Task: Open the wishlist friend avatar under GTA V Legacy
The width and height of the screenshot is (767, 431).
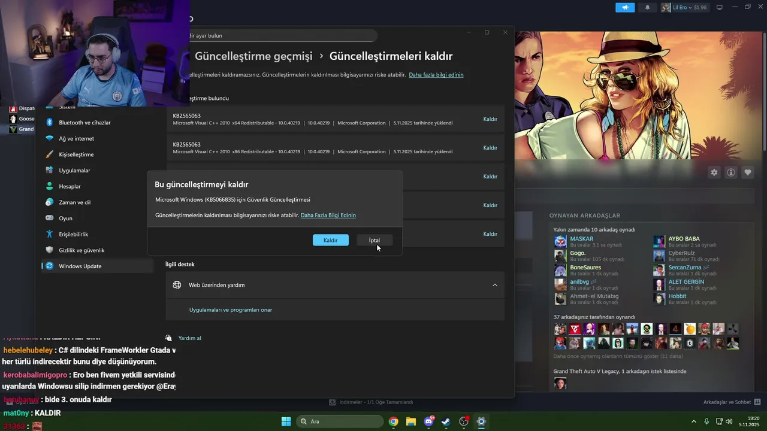Action: (x=560, y=383)
